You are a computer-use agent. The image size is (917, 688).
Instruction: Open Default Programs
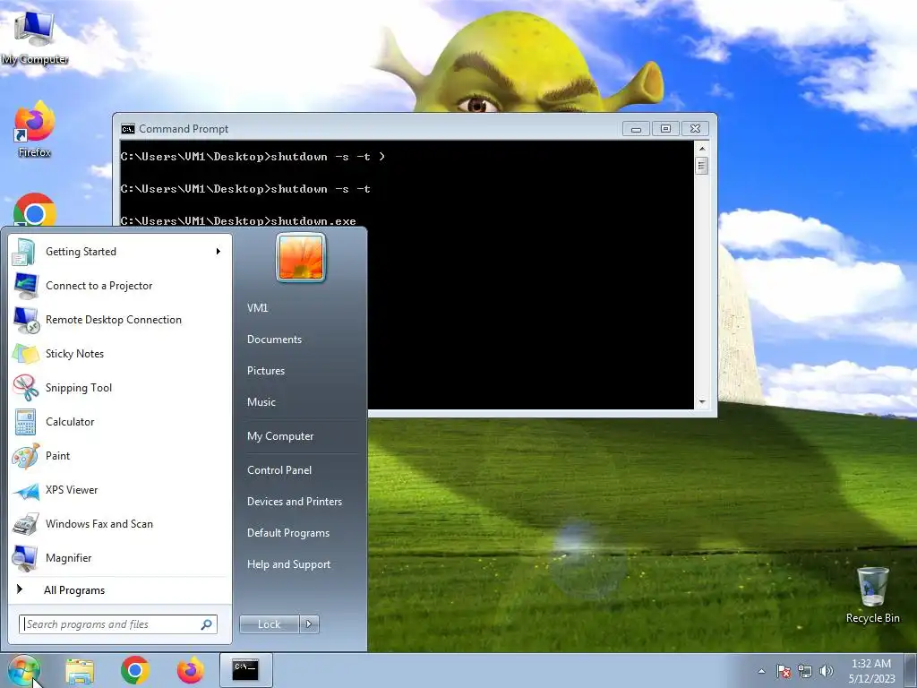(288, 533)
